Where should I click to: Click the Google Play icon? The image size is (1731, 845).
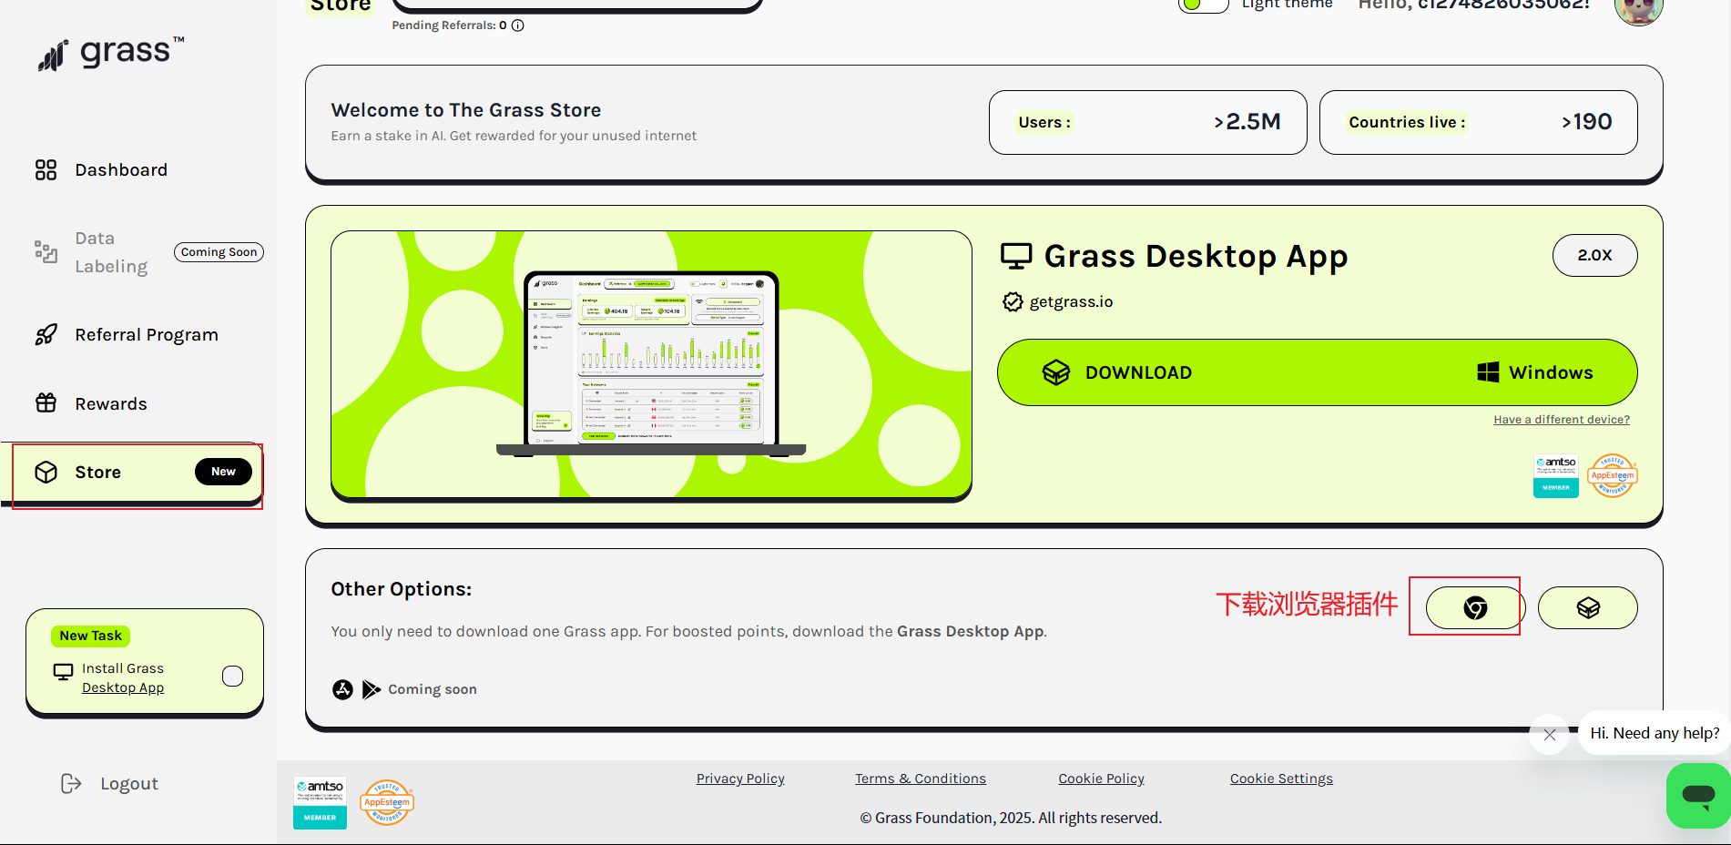pos(371,689)
